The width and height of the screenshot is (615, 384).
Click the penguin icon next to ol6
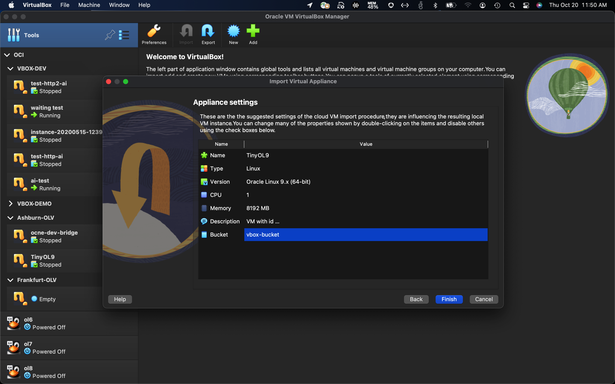13,323
